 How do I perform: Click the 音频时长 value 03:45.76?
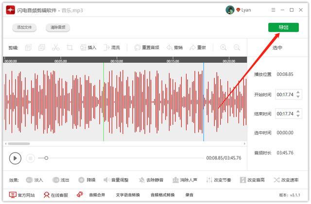pyautogui.click(x=285, y=153)
